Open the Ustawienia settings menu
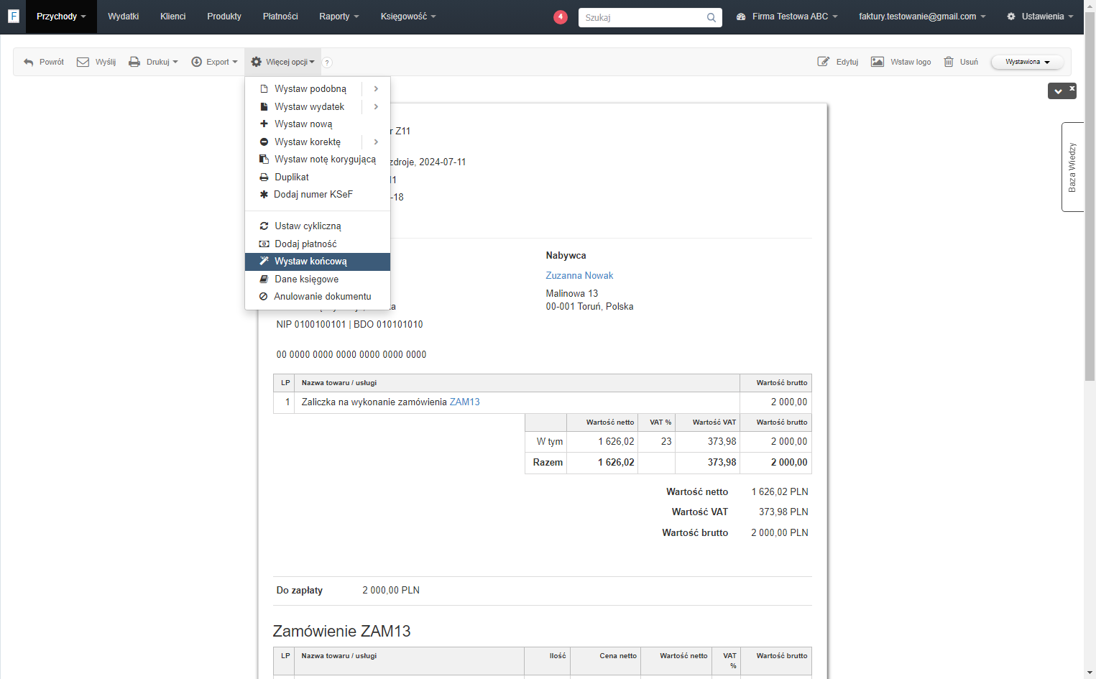The height and width of the screenshot is (679, 1096). coord(1040,17)
